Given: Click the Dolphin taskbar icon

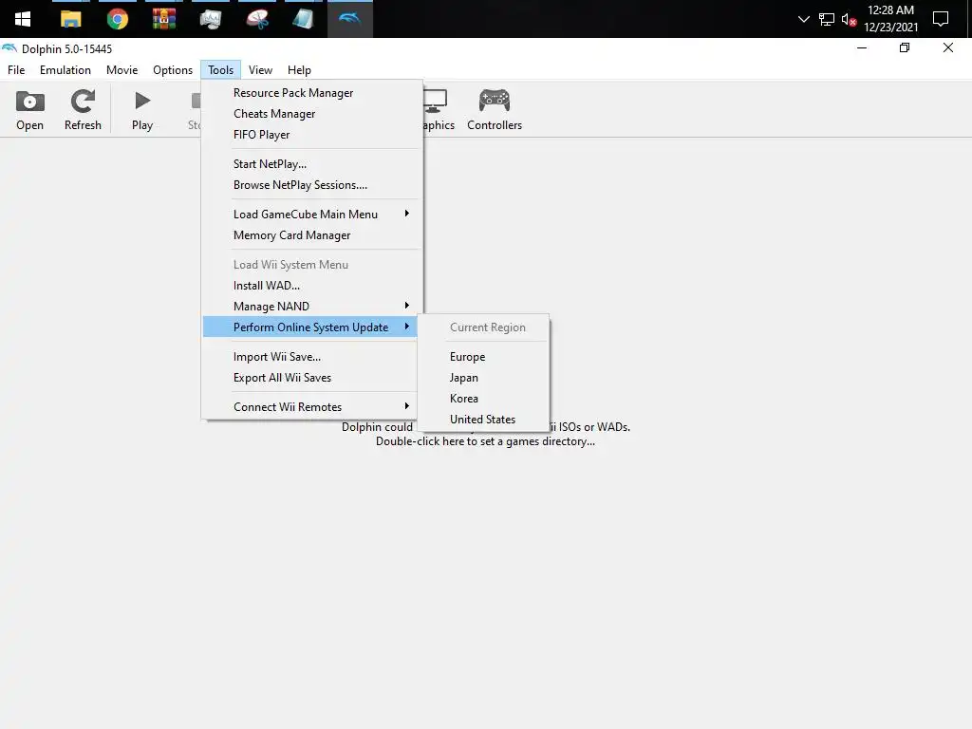Looking at the screenshot, I should click(x=349, y=19).
